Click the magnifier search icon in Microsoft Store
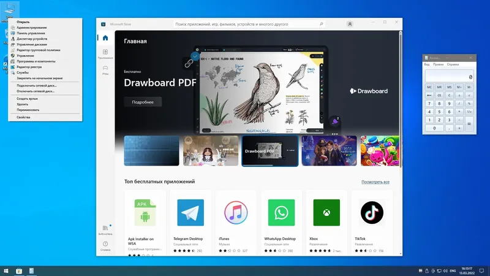 (321, 24)
